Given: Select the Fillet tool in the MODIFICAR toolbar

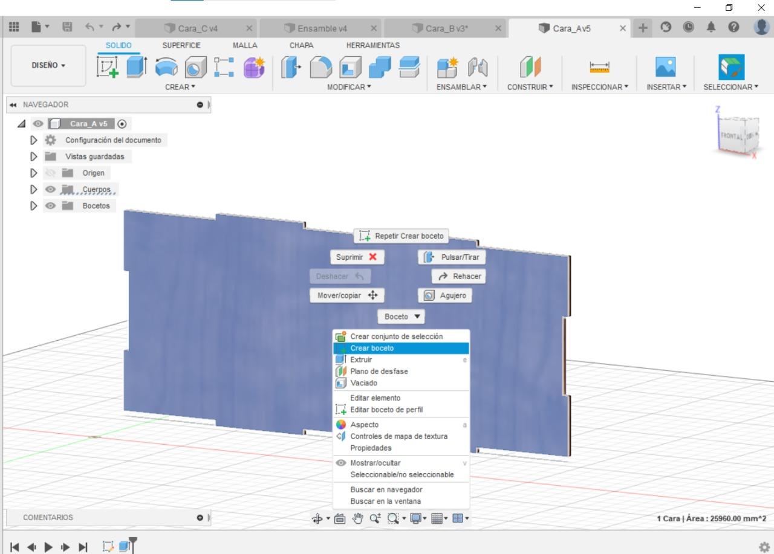Looking at the screenshot, I should coord(321,67).
